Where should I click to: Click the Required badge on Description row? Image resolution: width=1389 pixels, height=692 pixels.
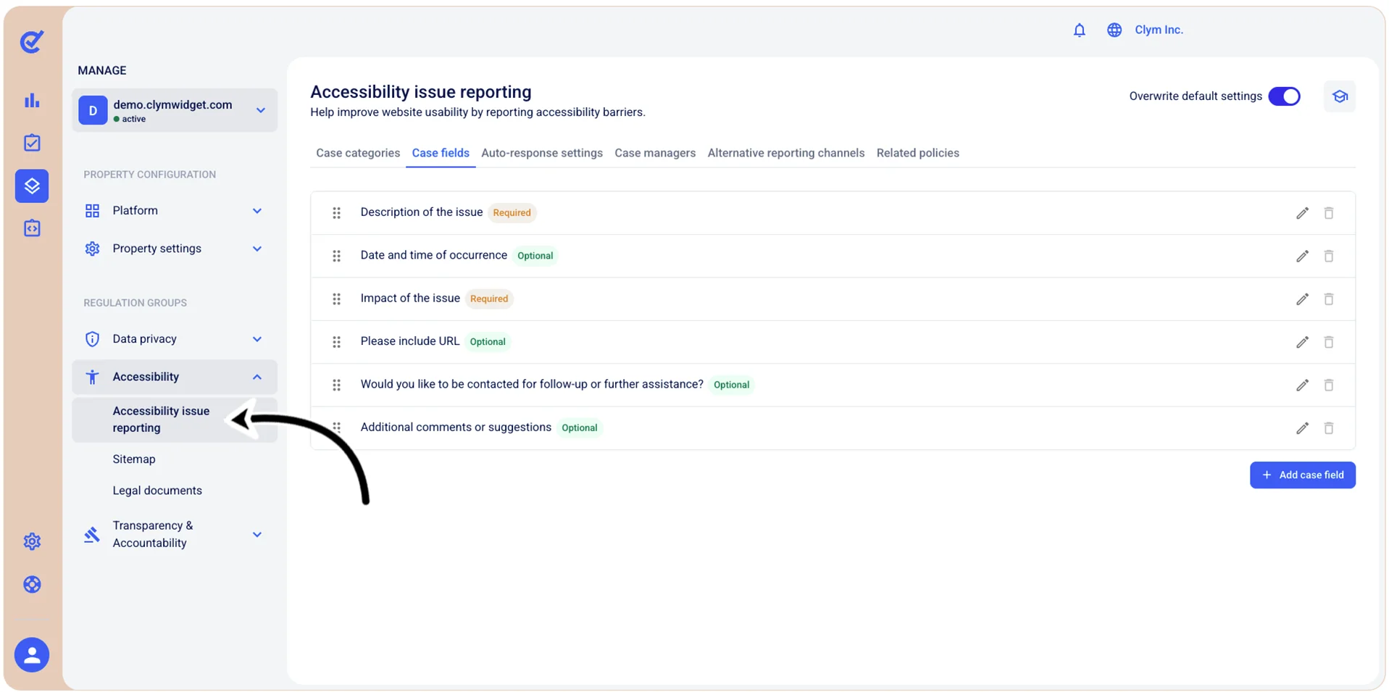point(512,213)
